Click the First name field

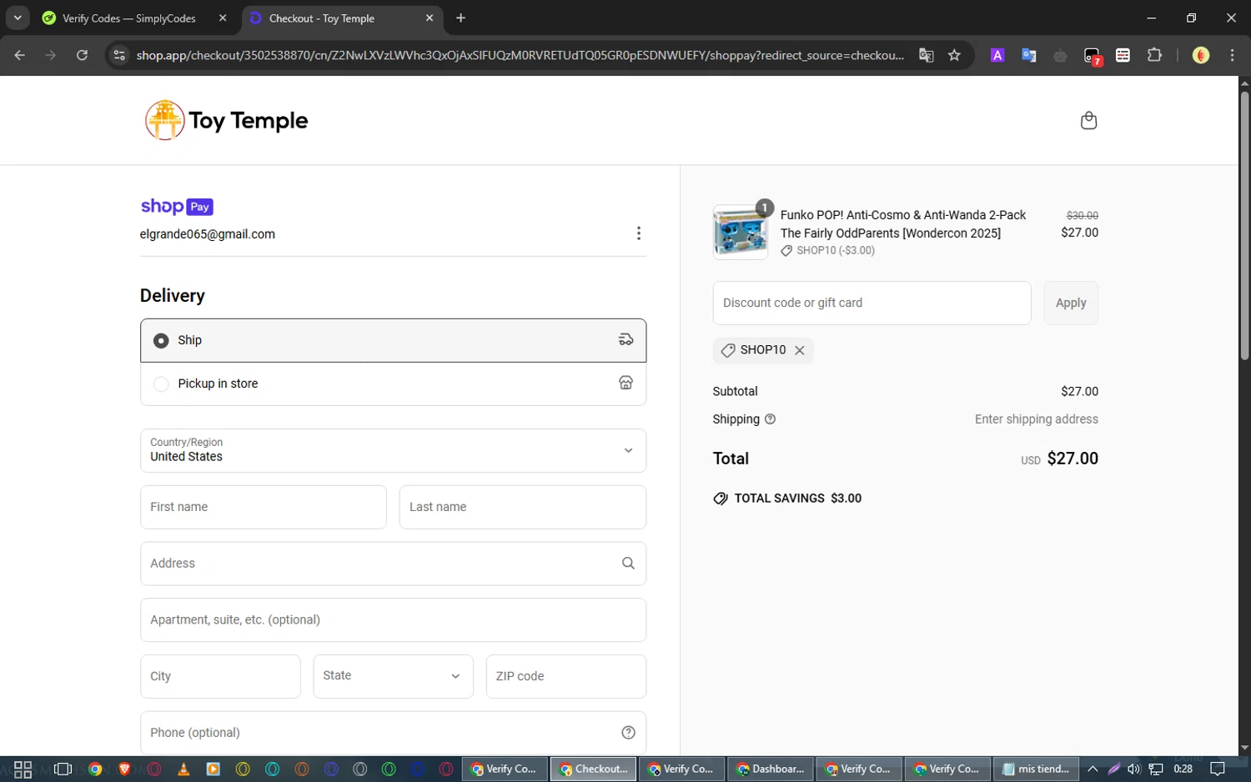coord(263,507)
